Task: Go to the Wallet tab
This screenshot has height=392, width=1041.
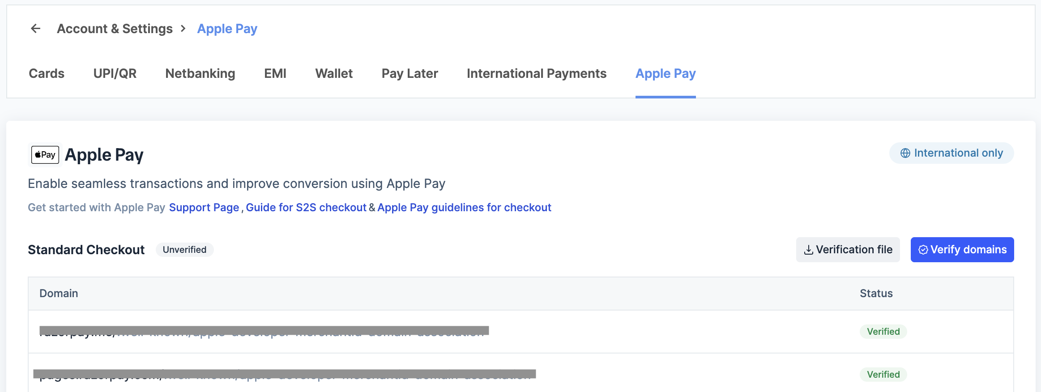Action: 334,73
